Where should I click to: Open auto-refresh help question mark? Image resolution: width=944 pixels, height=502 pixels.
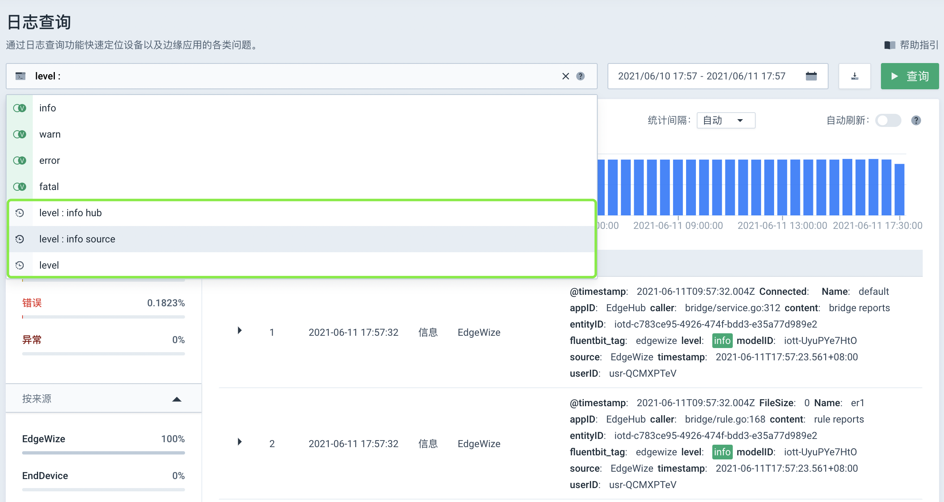[x=916, y=120]
